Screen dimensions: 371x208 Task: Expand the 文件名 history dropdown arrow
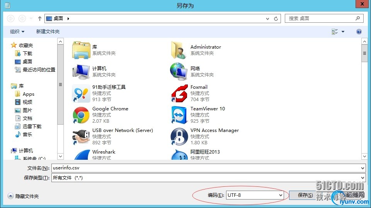pyautogui.click(x=362, y=168)
